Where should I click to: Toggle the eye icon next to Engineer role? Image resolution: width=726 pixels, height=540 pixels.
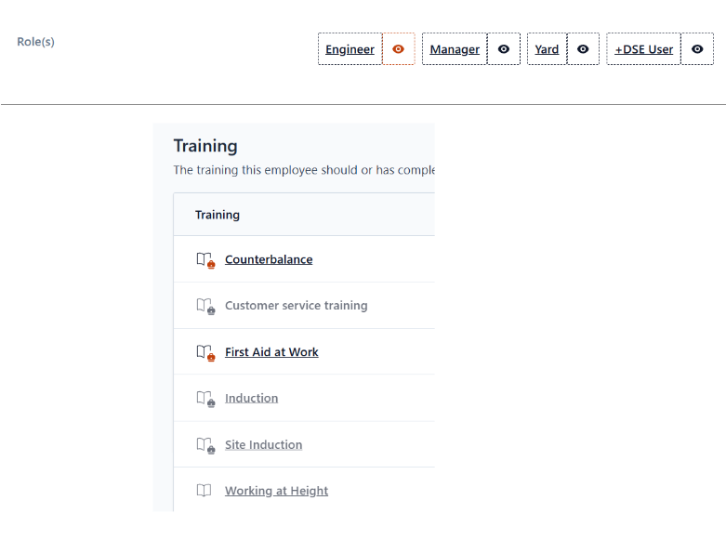tap(398, 49)
